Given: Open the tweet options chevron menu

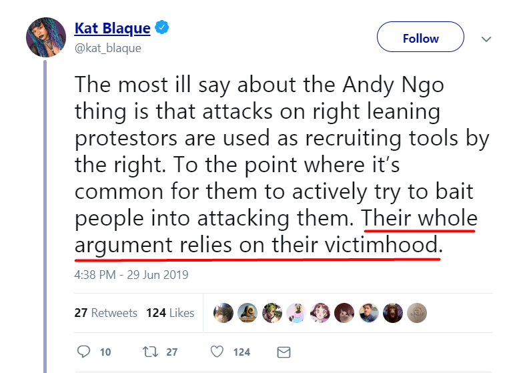Looking at the screenshot, I should [x=486, y=39].
